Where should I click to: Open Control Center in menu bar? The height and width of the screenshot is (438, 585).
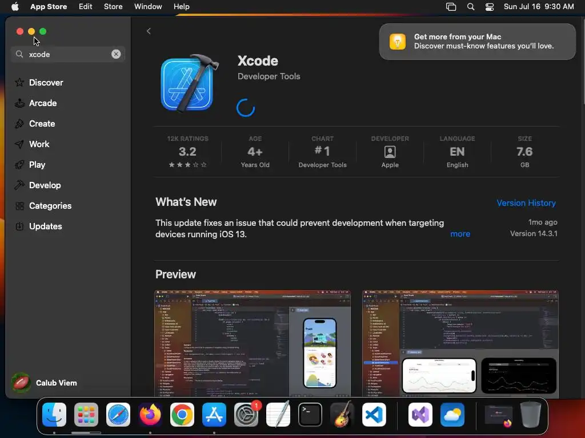click(x=490, y=7)
